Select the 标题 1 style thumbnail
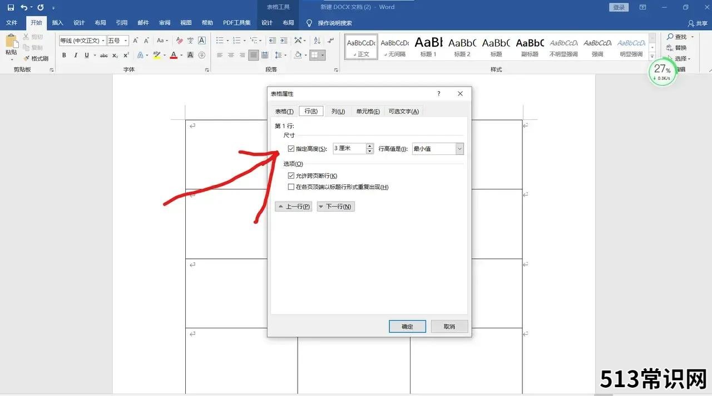 click(x=428, y=46)
